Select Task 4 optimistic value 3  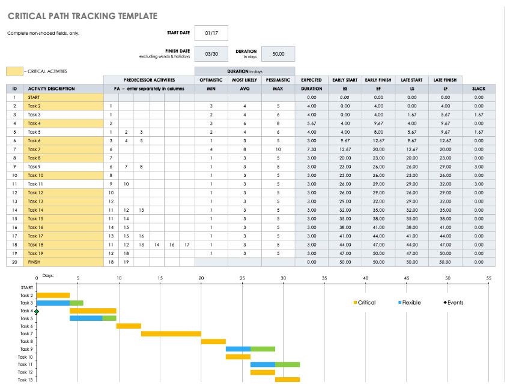click(x=211, y=124)
